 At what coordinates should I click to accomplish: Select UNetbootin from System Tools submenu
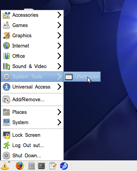82,77
